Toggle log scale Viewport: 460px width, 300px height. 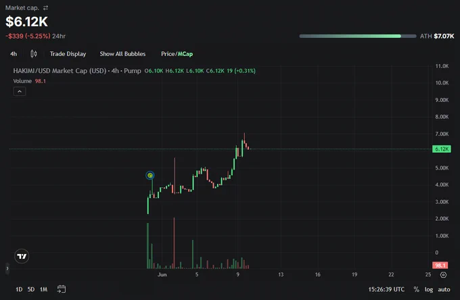429,289
